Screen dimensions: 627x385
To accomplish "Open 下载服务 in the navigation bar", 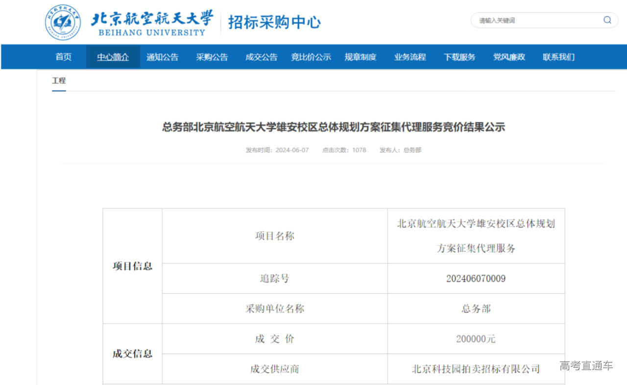I will (x=459, y=57).
